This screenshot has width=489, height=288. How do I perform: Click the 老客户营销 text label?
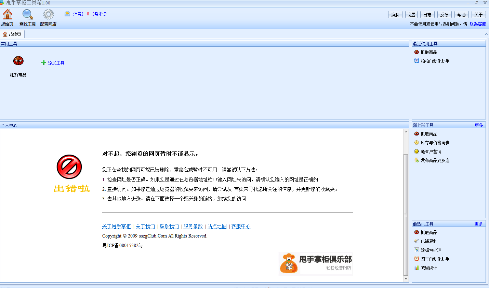tap(431, 152)
